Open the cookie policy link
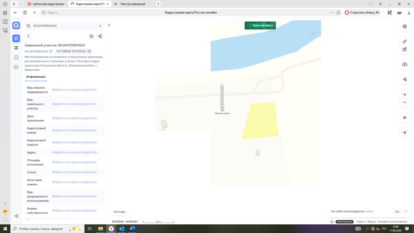This screenshot has width=414, height=233. (369, 211)
